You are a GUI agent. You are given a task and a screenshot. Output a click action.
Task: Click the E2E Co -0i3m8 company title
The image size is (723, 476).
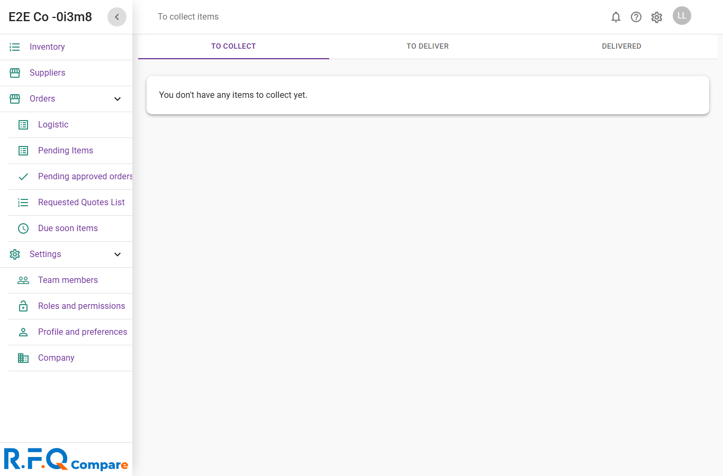coord(50,17)
